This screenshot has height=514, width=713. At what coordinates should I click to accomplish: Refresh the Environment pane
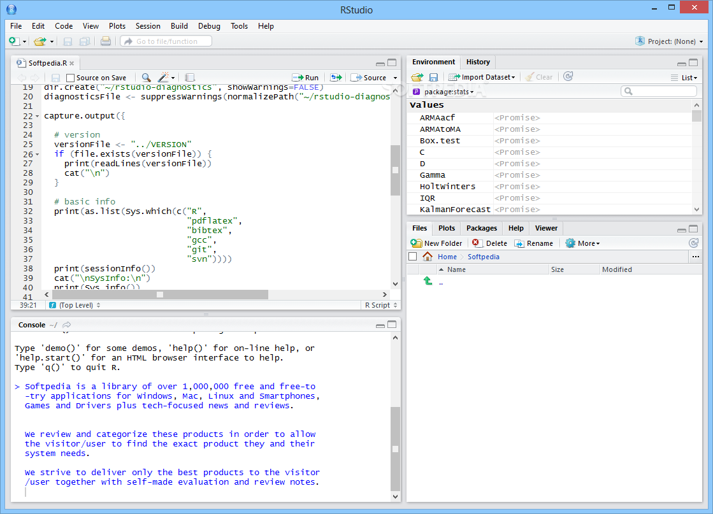pos(568,77)
